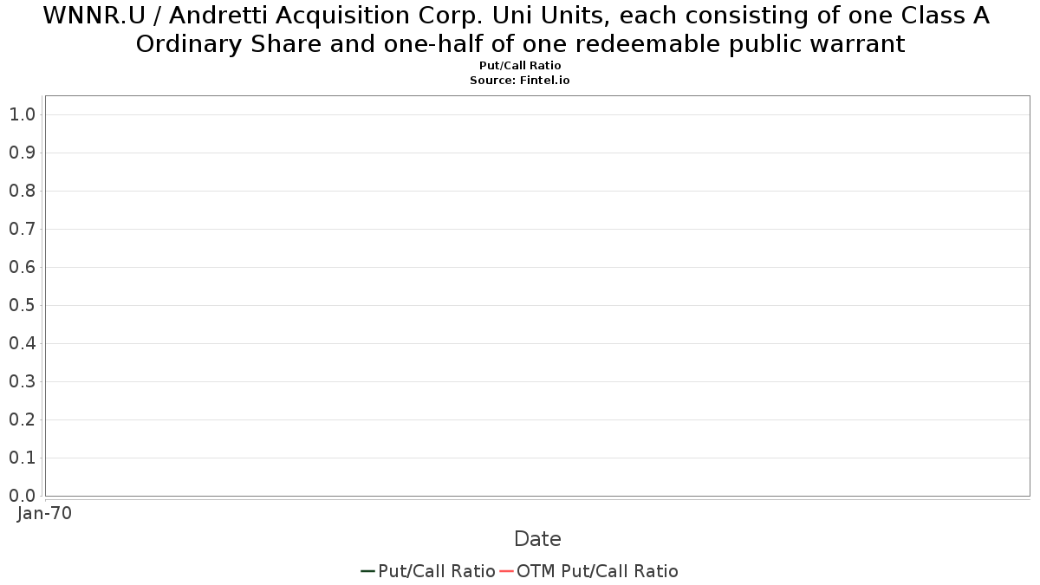Viewport: 1040px width, 585px height.
Task: Click the Jan-70 x-axis tick label
Action: (44, 513)
